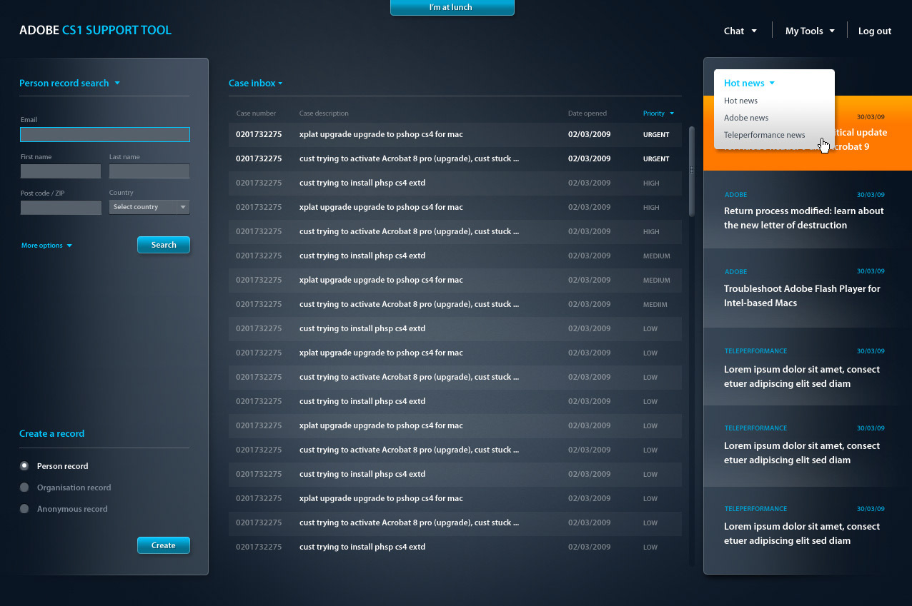Open the HIGH xplat upgrade pshop cs4 case
912x606 pixels.
(455, 207)
